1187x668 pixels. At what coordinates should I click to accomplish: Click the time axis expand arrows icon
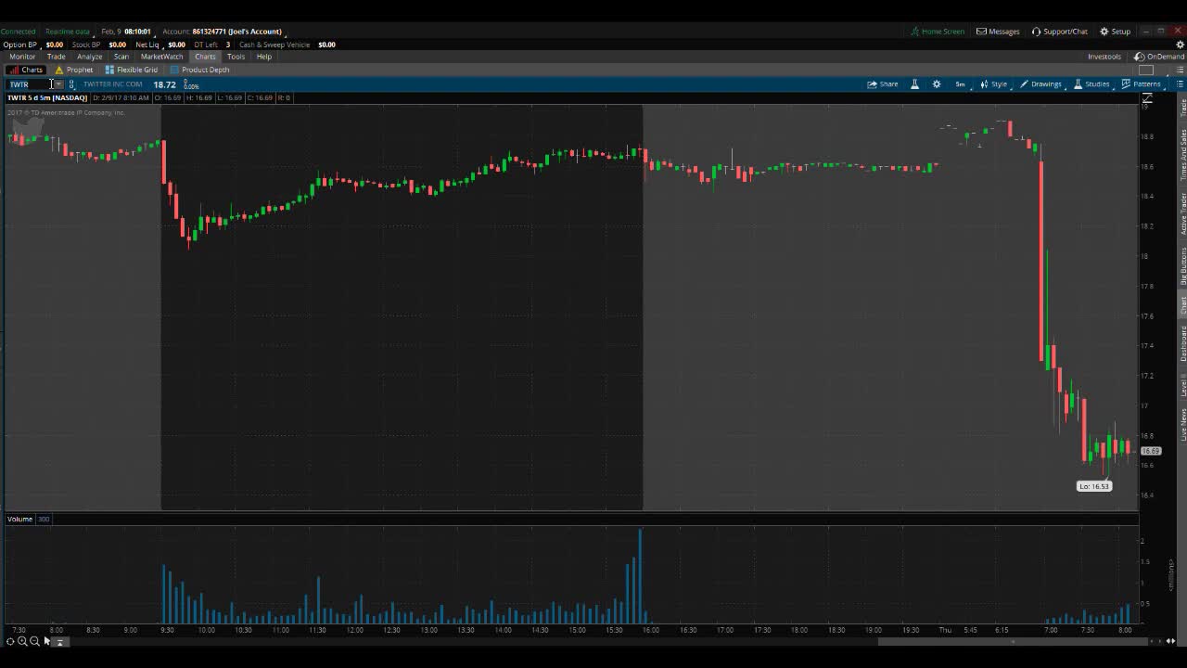pyautogui.click(x=1172, y=641)
